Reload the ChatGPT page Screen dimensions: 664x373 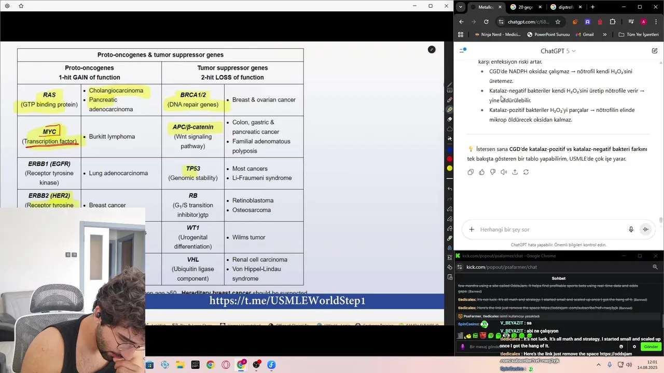[486, 22]
